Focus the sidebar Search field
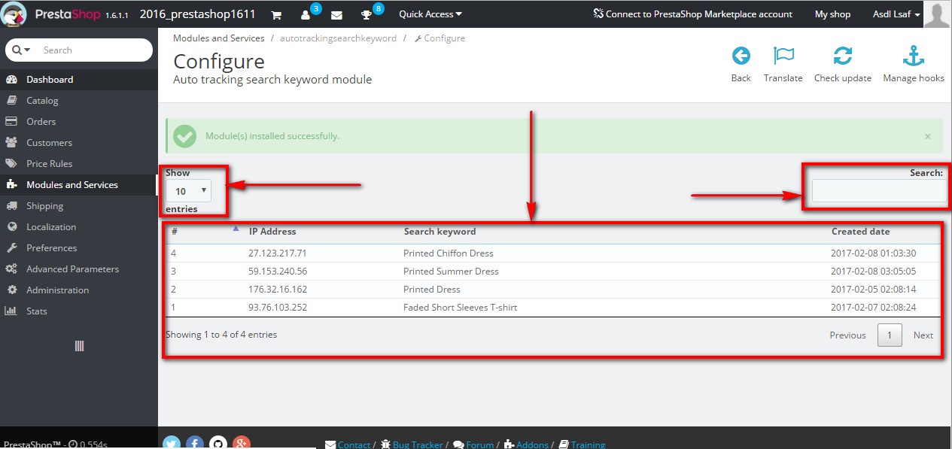Viewport: 952px width, 449px height. coord(94,50)
